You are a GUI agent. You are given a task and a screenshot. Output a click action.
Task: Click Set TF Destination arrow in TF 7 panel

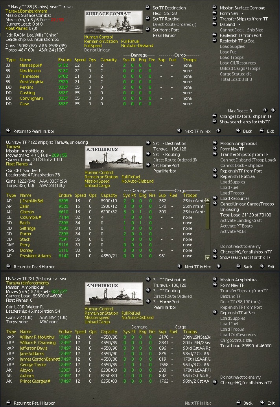148,143
